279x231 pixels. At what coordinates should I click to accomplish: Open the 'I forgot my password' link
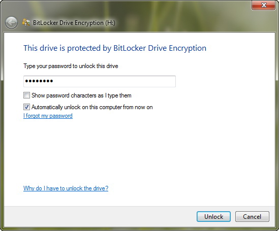pos(48,116)
